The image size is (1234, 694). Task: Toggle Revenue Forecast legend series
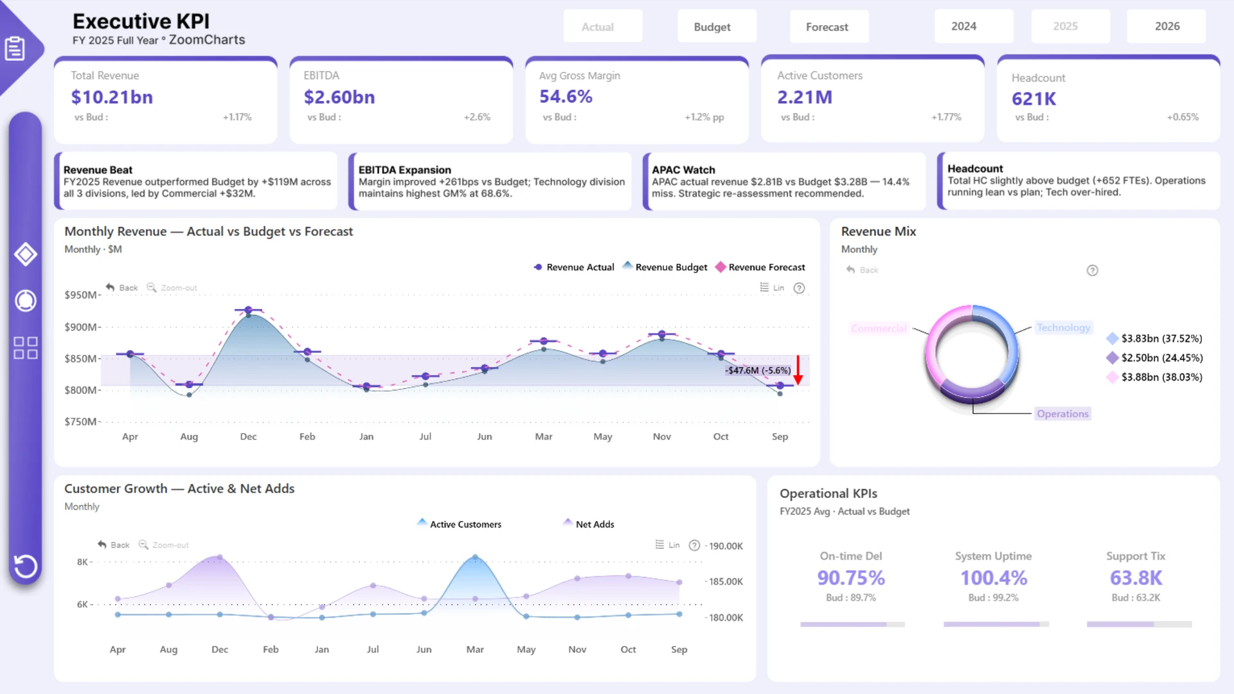pos(760,267)
